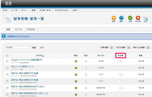Click the 検索 search button
The height and width of the screenshot is (97, 152).
click(34, 48)
